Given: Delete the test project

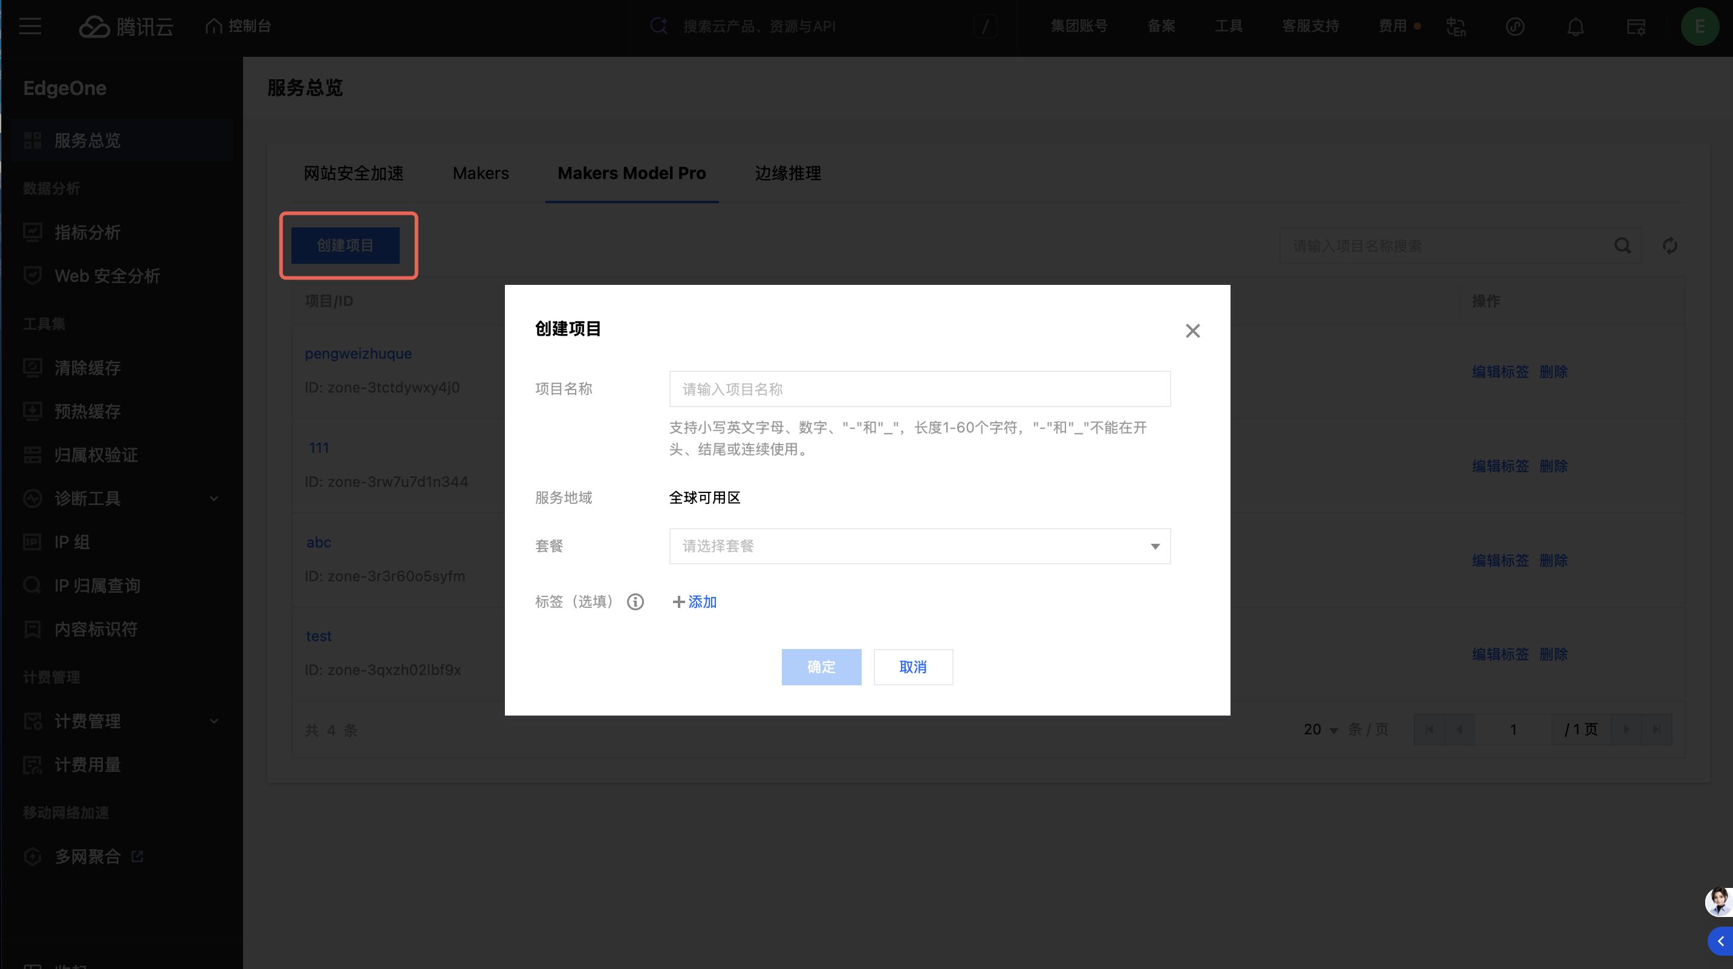Looking at the screenshot, I should [x=1553, y=654].
